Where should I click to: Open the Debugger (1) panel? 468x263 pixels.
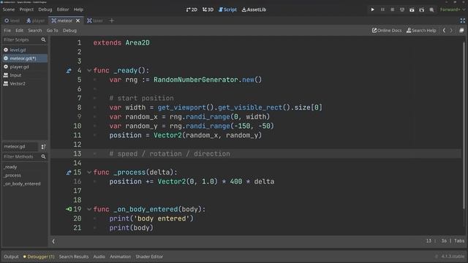pyautogui.click(x=39, y=256)
